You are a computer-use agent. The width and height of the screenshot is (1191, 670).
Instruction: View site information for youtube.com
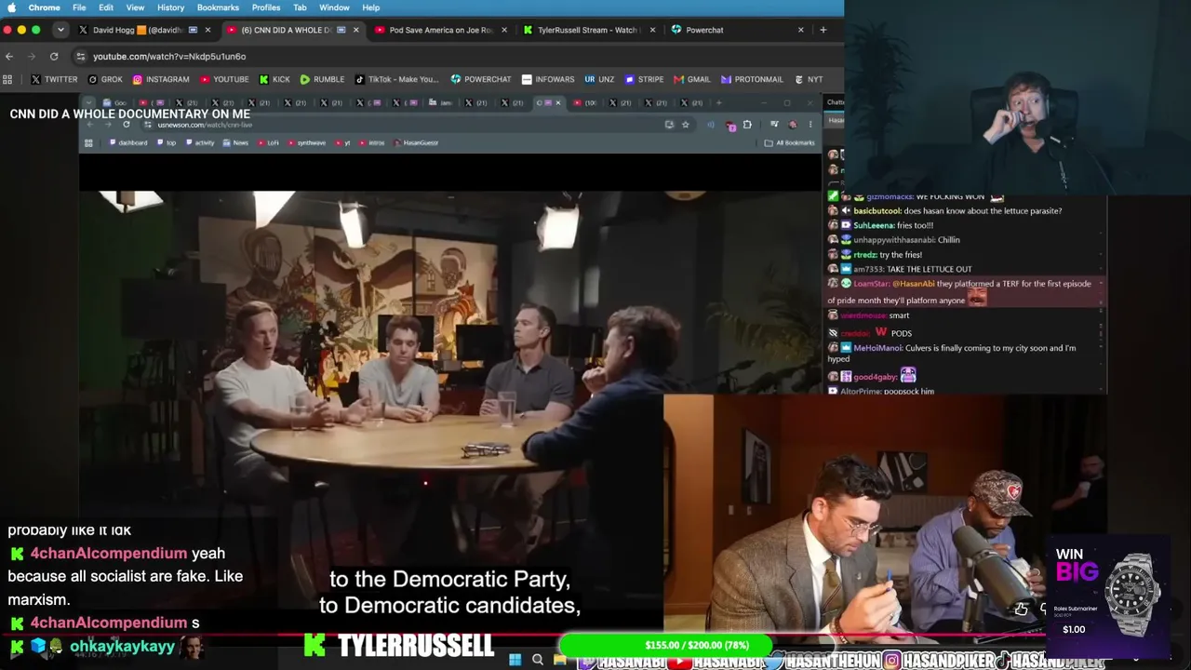(81, 56)
